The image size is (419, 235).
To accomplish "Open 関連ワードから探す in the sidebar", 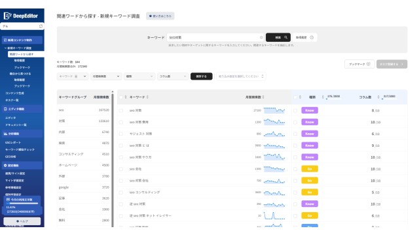I will (26, 54).
